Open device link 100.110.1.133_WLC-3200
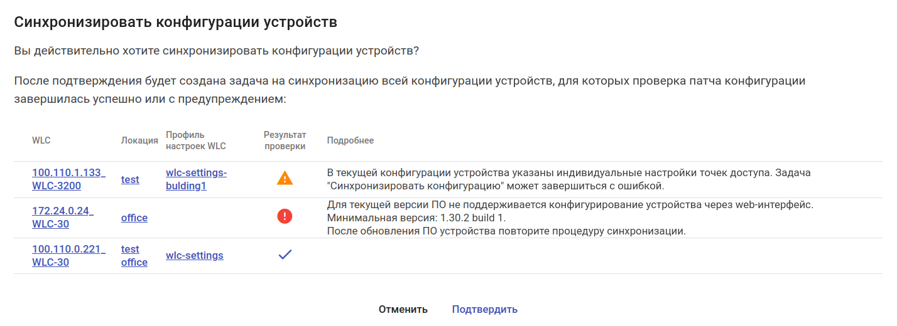This screenshot has width=897, height=326. [68, 179]
